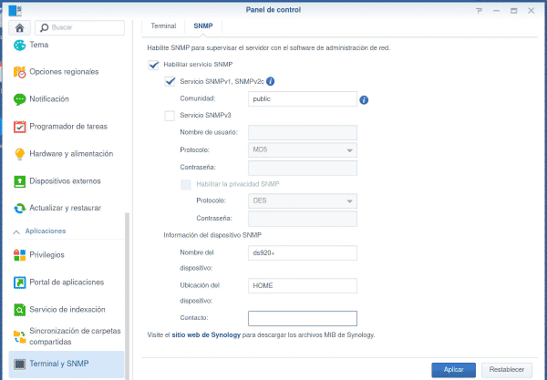Select Privilegios in the sidebar
The height and width of the screenshot is (380, 547).
point(46,255)
